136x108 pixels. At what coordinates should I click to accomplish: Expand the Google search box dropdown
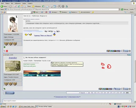31,12
